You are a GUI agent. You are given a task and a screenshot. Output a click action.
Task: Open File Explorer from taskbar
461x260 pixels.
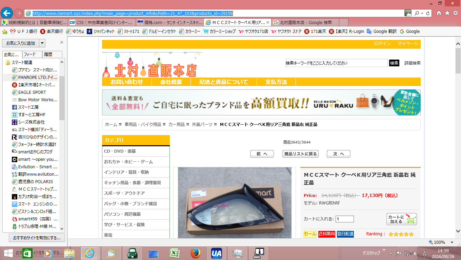(69, 253)
